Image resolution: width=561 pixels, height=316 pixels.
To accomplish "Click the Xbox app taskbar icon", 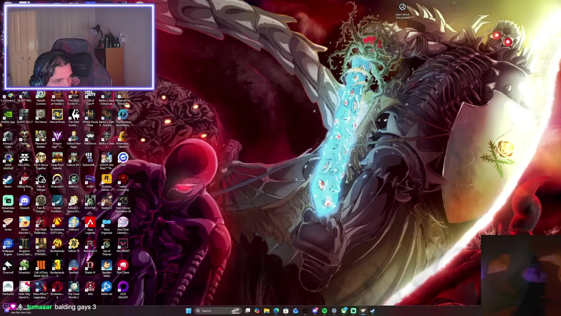I will [x=344, y=311].
